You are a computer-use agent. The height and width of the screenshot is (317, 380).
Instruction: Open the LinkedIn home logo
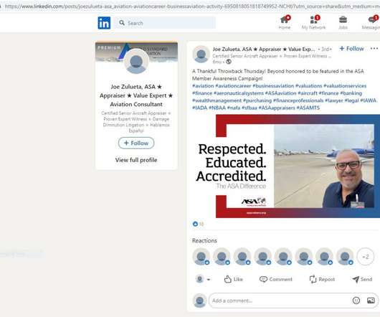(104, 23)
